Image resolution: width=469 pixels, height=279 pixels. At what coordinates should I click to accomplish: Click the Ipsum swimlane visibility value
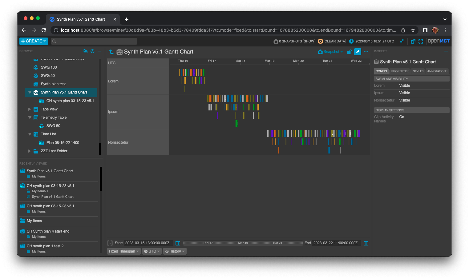(405, 93)
